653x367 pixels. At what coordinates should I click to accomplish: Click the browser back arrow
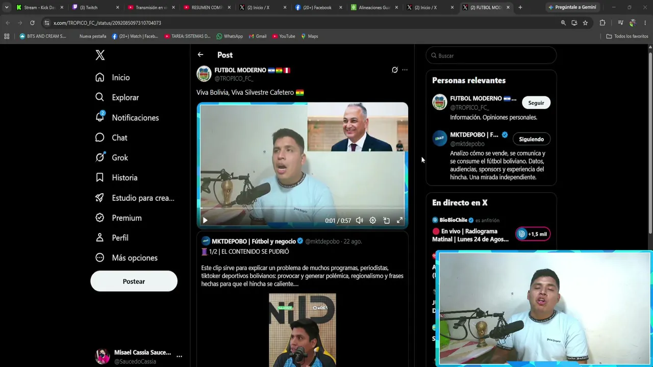(8, 23)
